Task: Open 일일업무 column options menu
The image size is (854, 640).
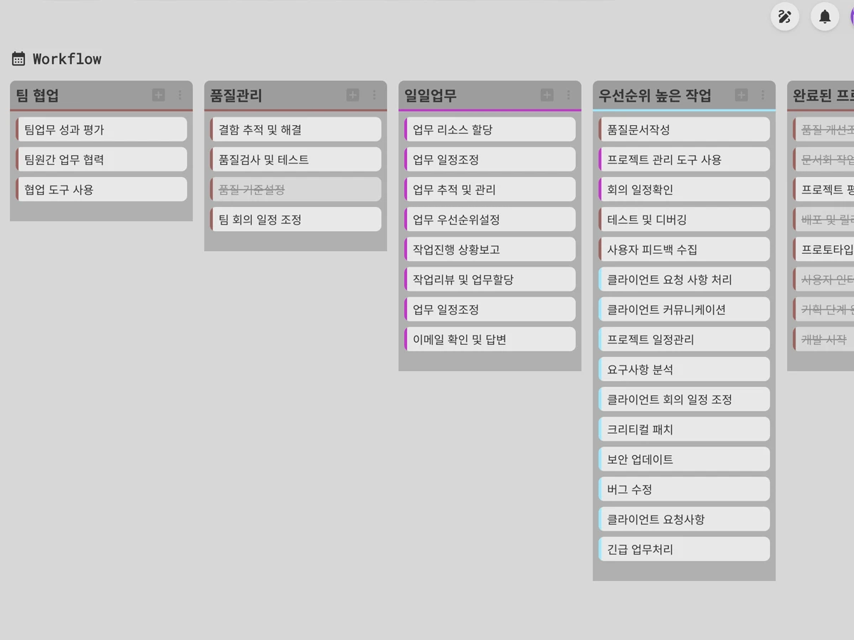Action: pyautogui.click(x=569, y=95)
